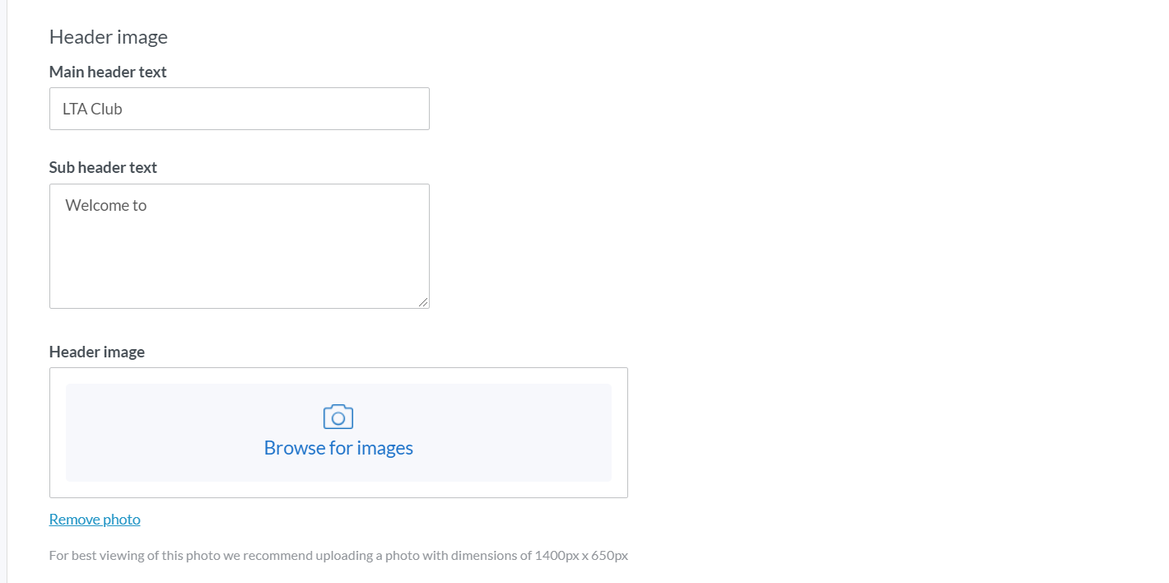Click inside the Sub header text area
This screenshot has width=1169, height=583.
point(239,246)
